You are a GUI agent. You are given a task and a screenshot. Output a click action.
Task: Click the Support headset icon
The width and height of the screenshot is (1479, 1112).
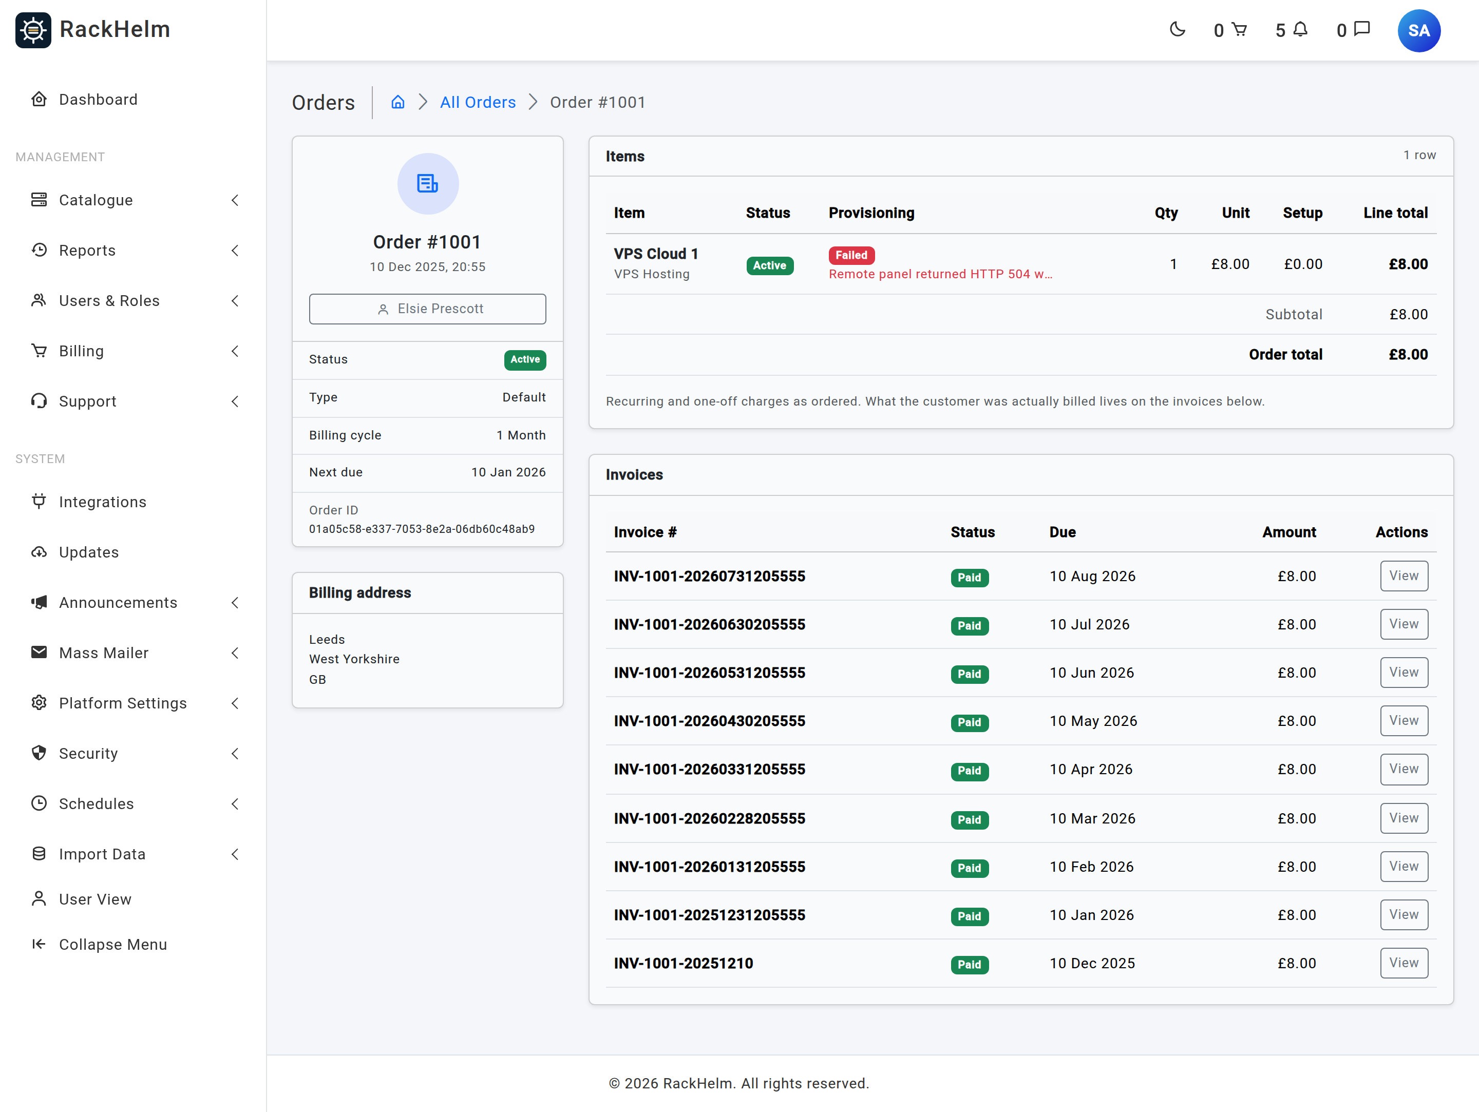click(39, 401)
